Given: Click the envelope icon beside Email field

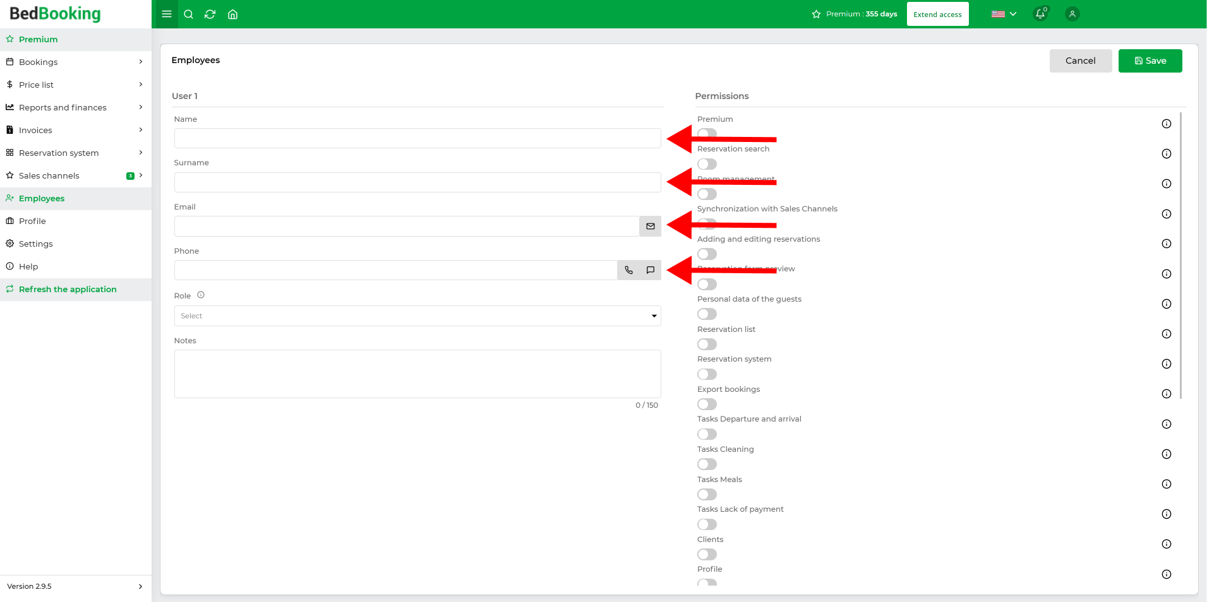Looking at the screenshot, I should coord(651,227).
